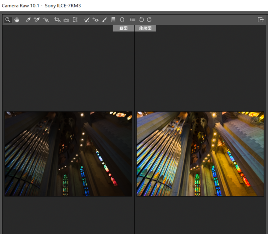
Task: Select the Red Eye Removal tool
Action: [95, 20]
